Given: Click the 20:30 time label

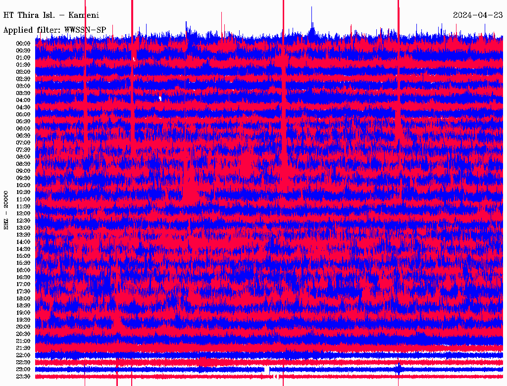Looking at the screenshot, I should (x=23, y=334).
